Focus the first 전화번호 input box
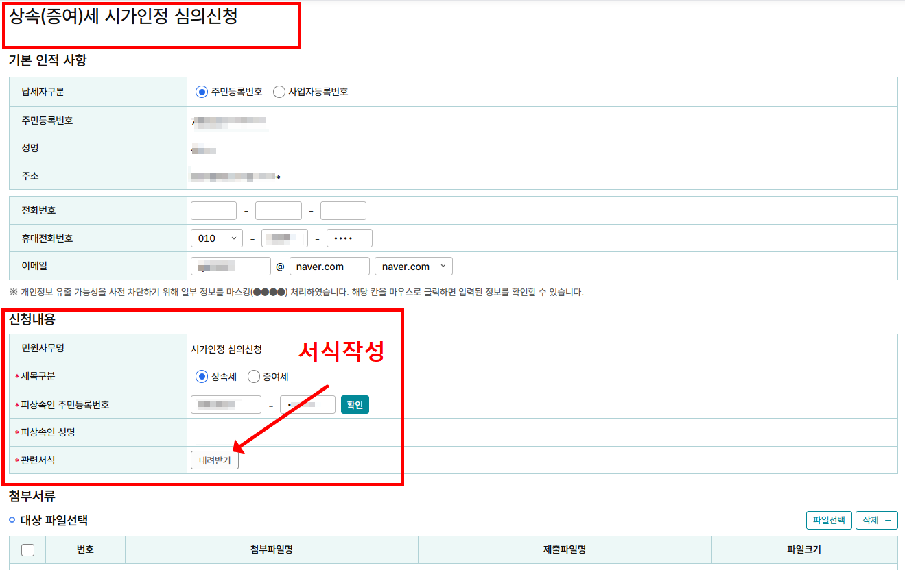 click(x=213, y=210)
